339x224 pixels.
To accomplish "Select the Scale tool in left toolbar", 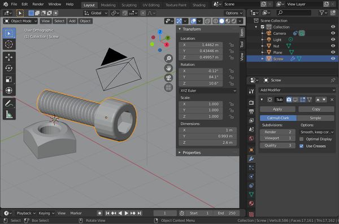I will 9,80.
